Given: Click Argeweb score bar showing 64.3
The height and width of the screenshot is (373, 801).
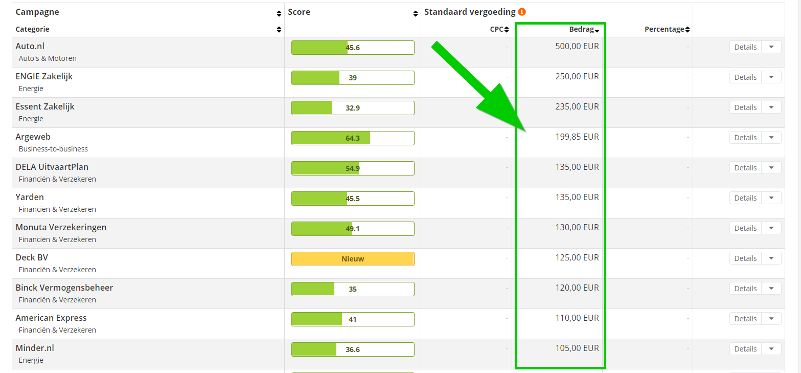Looking at the screenshot, I should [353, 138].
